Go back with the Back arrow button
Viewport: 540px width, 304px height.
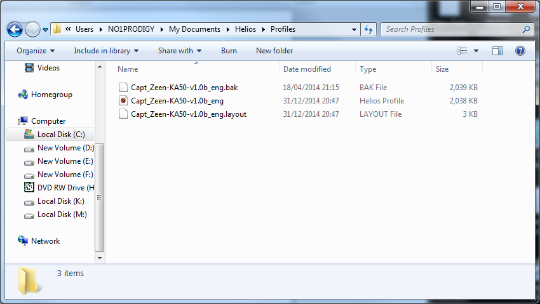15,30
